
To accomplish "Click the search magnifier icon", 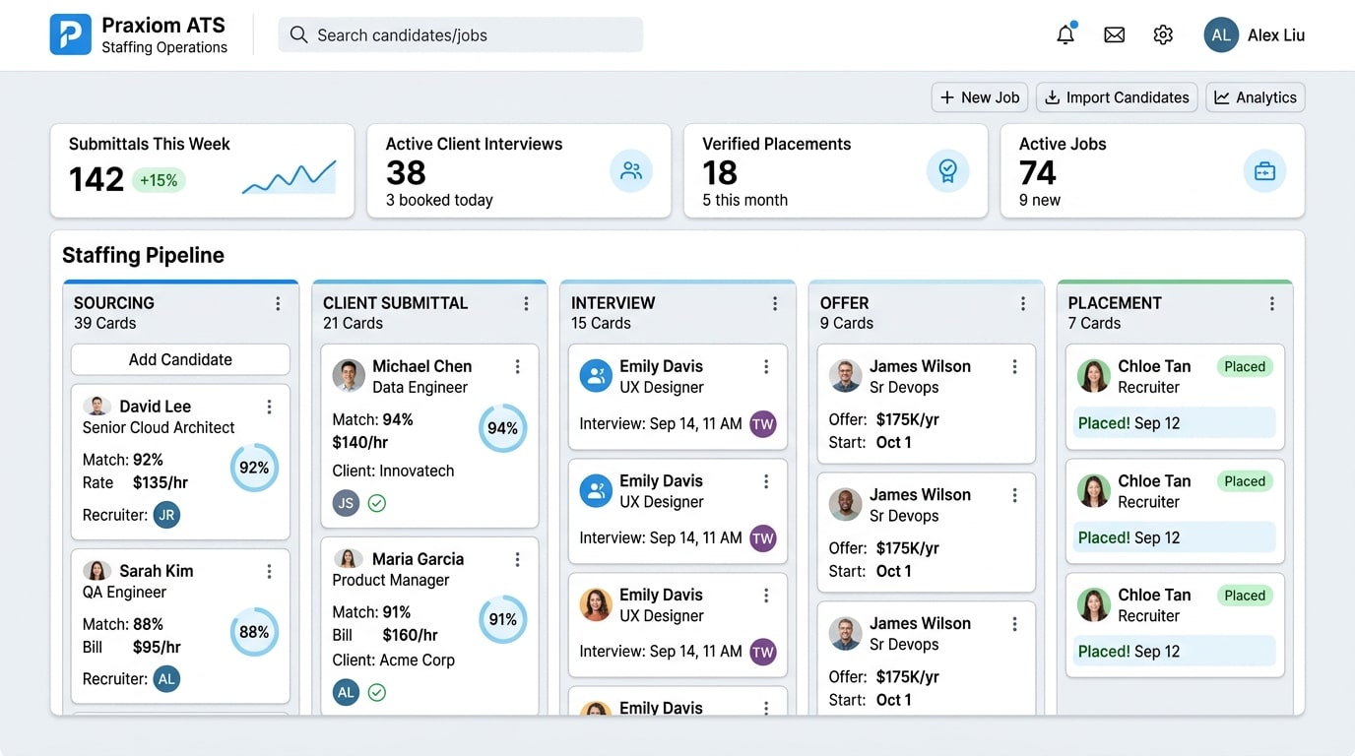I will 298,34.
